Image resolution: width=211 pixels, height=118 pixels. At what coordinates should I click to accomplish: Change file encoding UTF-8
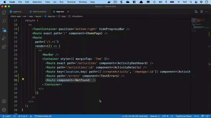[x=165, y=116]
